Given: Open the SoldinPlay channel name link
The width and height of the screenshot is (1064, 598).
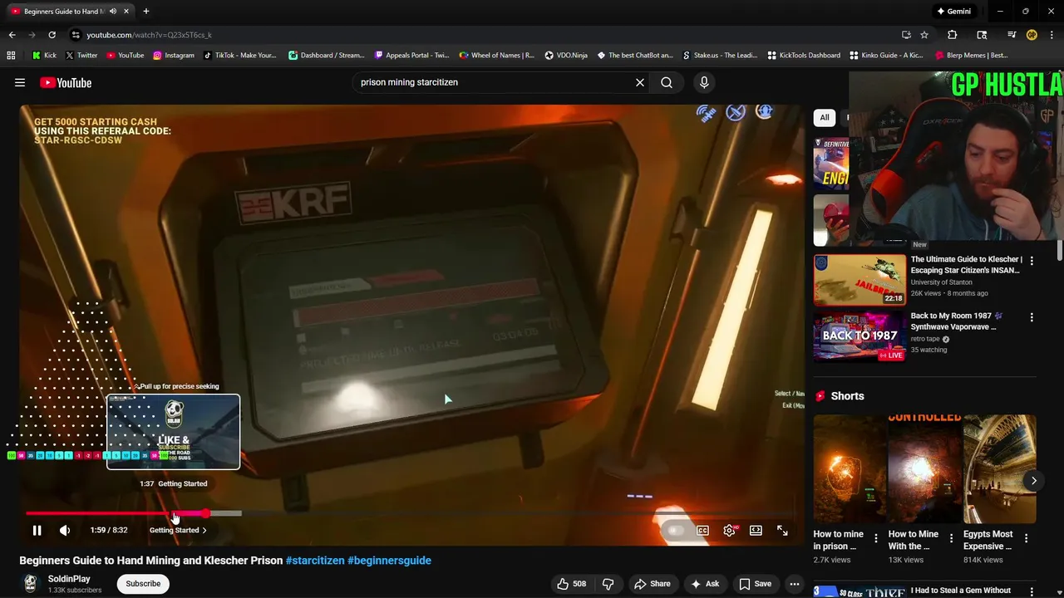Looking at the screenshot, I should 69,579.
